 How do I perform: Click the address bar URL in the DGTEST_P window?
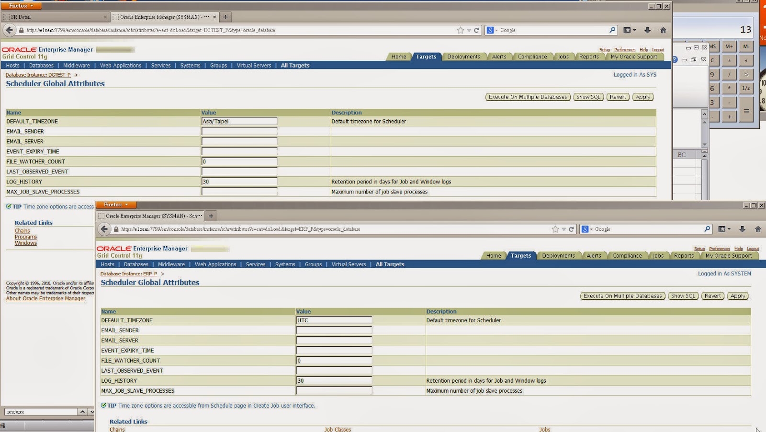coord(150,30)
